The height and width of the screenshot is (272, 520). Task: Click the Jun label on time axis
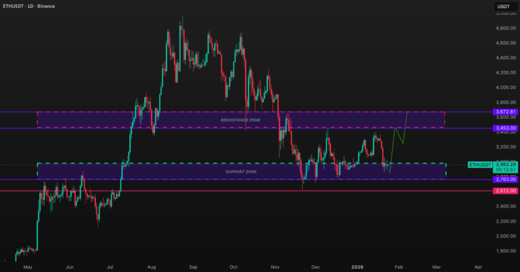(x=69, y=267)
